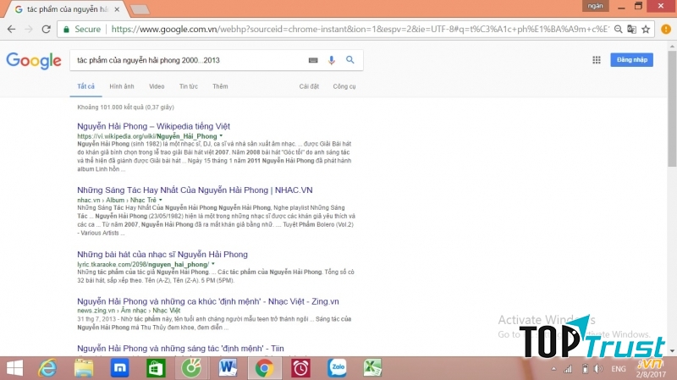Open the alarm clock app in taskbar
Viewport: 677px width, 380px height.
[300, 368]
